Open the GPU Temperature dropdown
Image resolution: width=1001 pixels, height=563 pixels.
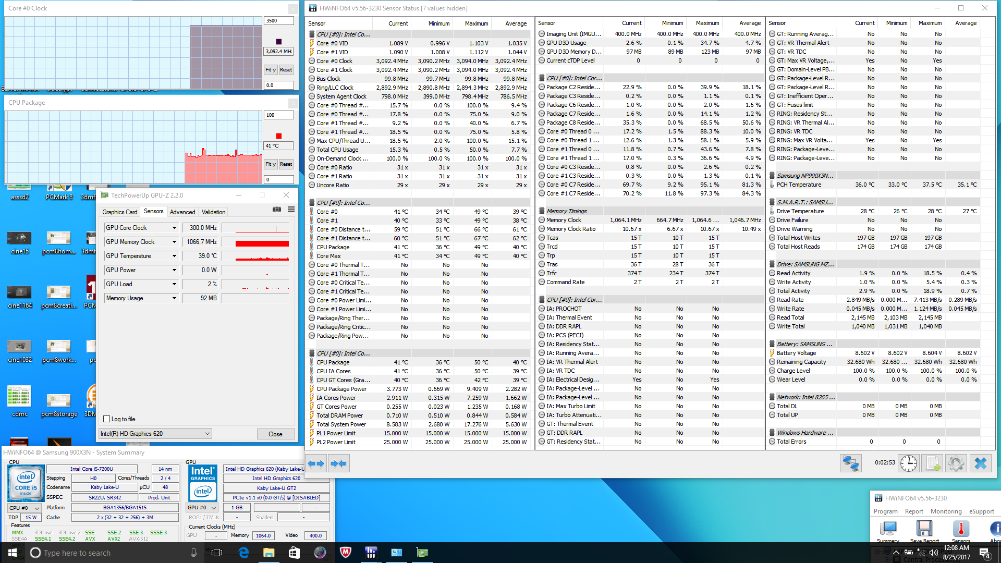click(174, 256)
